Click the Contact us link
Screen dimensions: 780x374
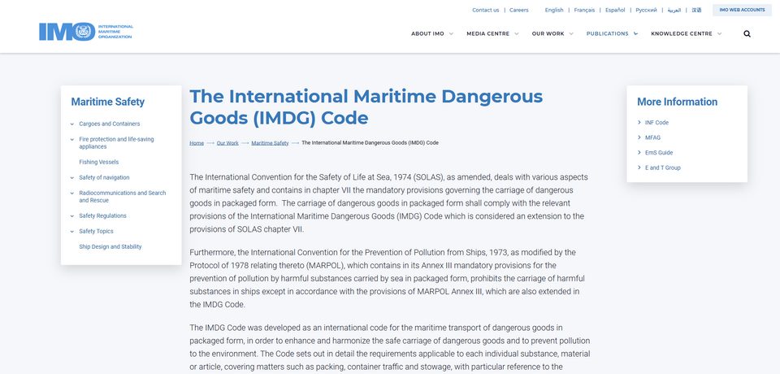(x=486, y=10)
